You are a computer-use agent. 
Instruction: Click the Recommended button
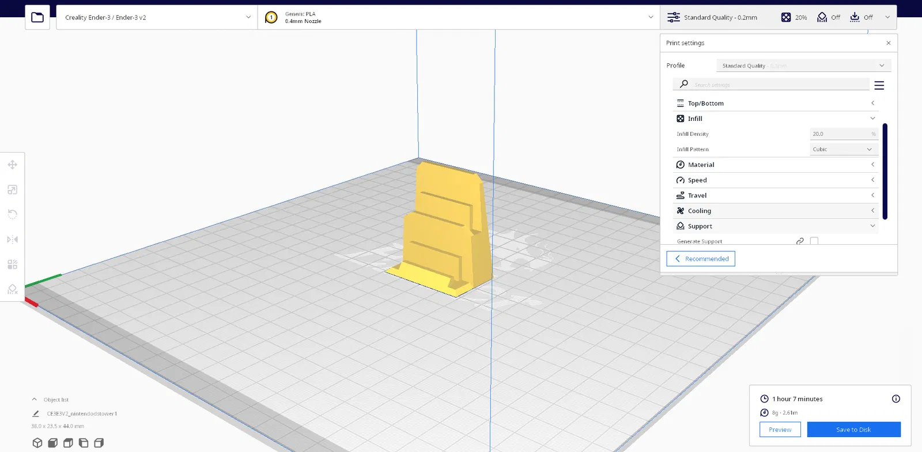pyautogui.click(x=701, y=259)
